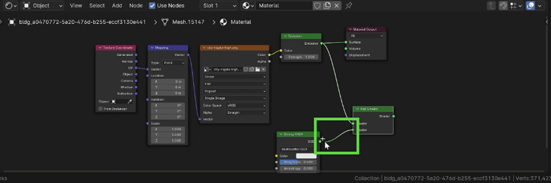Screen dimensions: 551x183
Task: Collapse the Emission node
Action: (x=285, y=36)
